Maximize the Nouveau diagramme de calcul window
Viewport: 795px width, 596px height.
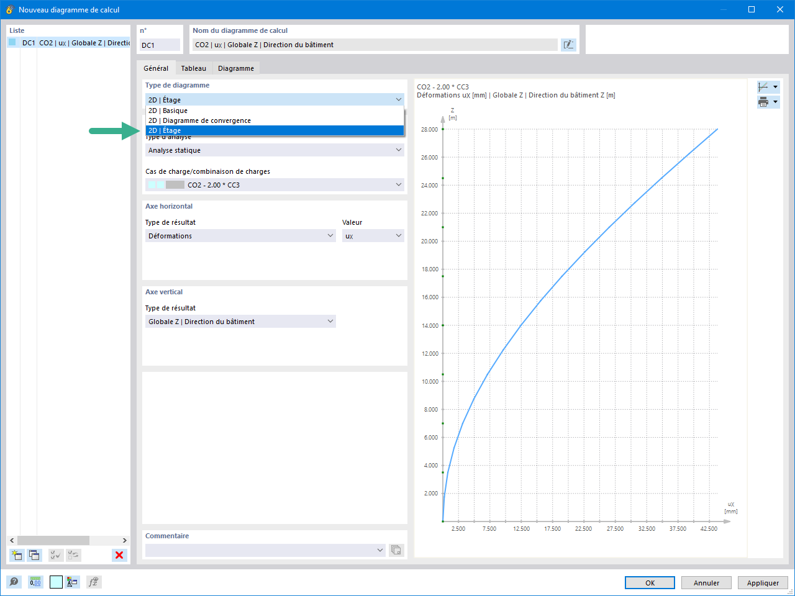(752, 9)
